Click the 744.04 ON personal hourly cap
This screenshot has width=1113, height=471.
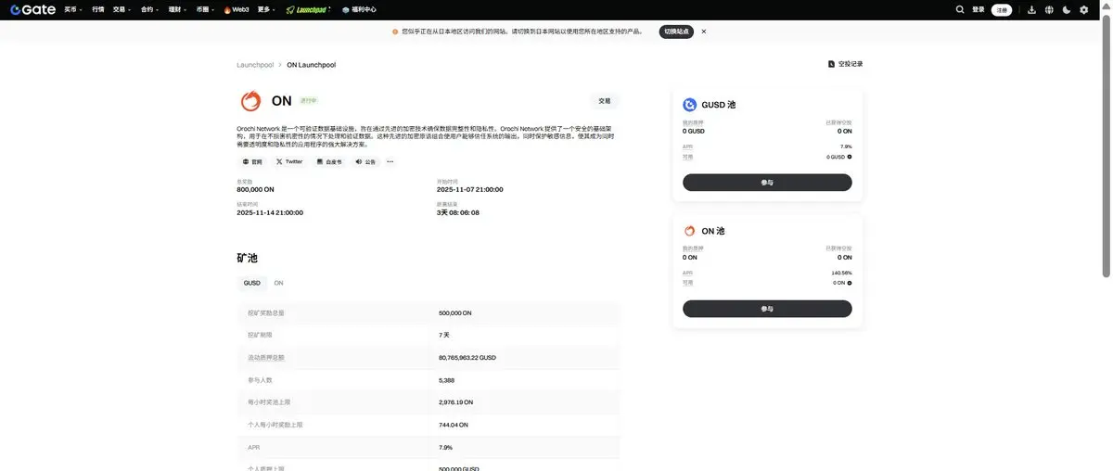(x=454, y=425)
